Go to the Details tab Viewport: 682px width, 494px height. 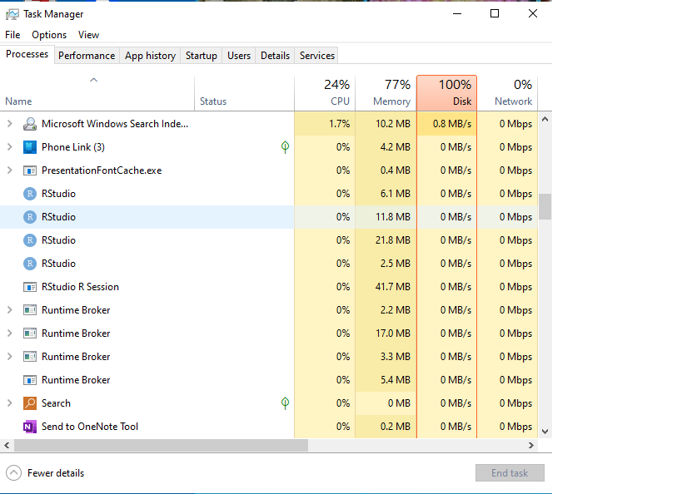pos(275,56)
